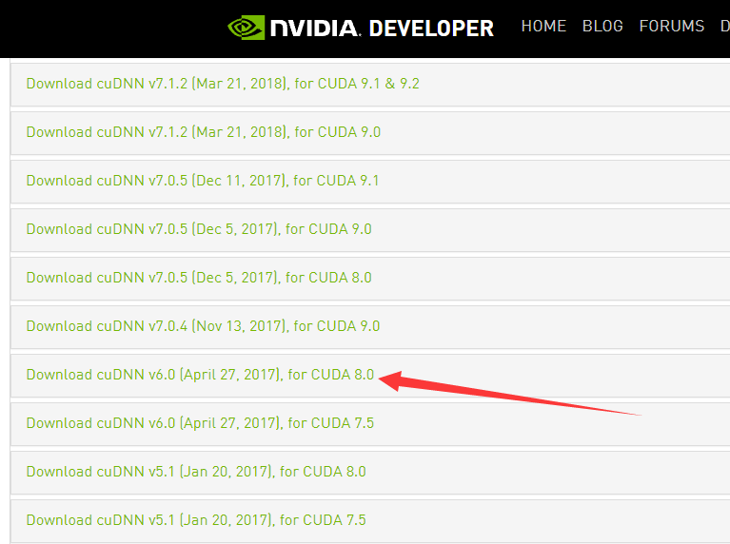Select cuDNN v6.0 for CUDA 8.0

click(200, 375)
